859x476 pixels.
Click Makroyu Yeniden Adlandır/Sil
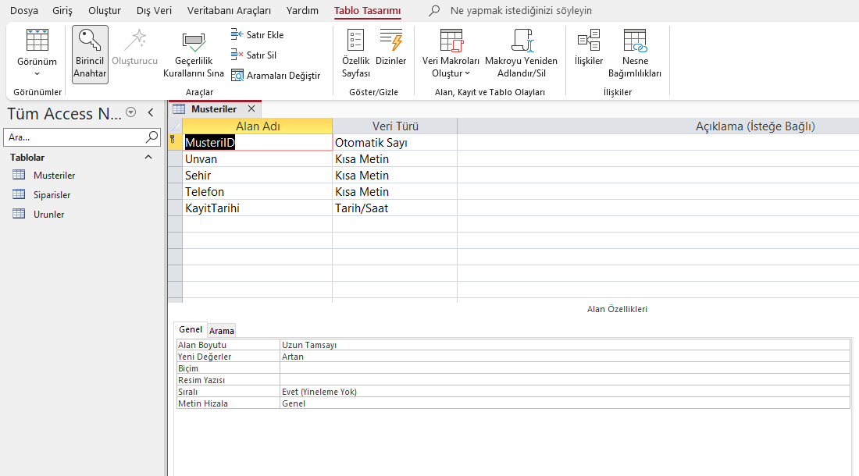tap(521, 54)
